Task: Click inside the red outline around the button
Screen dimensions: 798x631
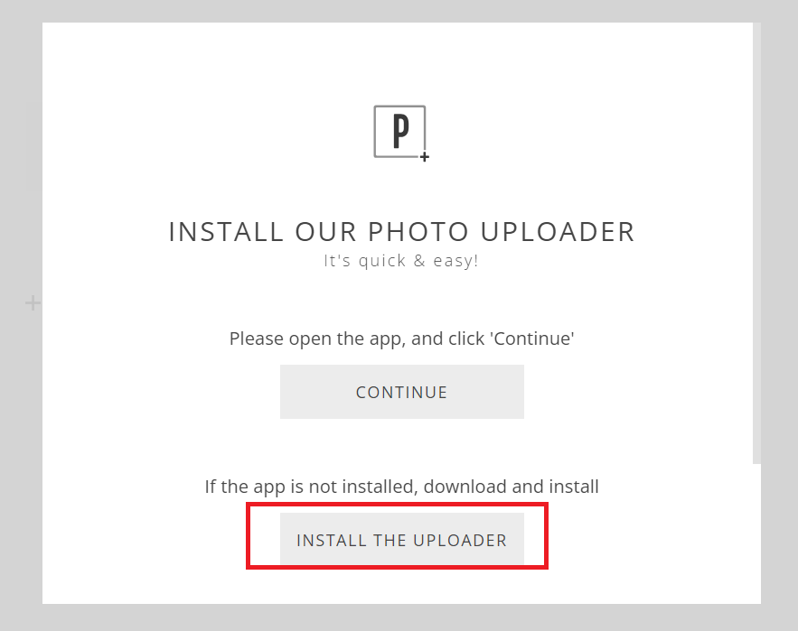Action: click(400, 539)
